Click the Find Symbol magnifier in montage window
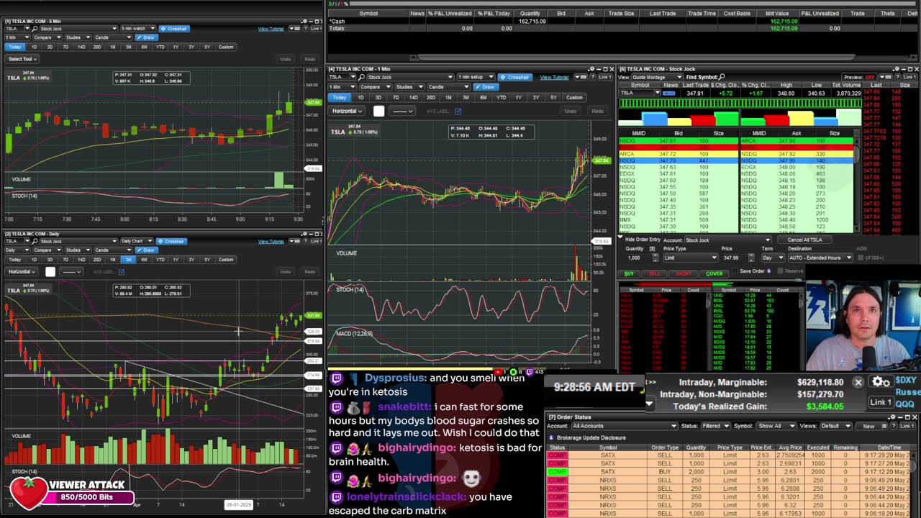The image size is (921, 518). pyautogui.click(x=722, y=76)
